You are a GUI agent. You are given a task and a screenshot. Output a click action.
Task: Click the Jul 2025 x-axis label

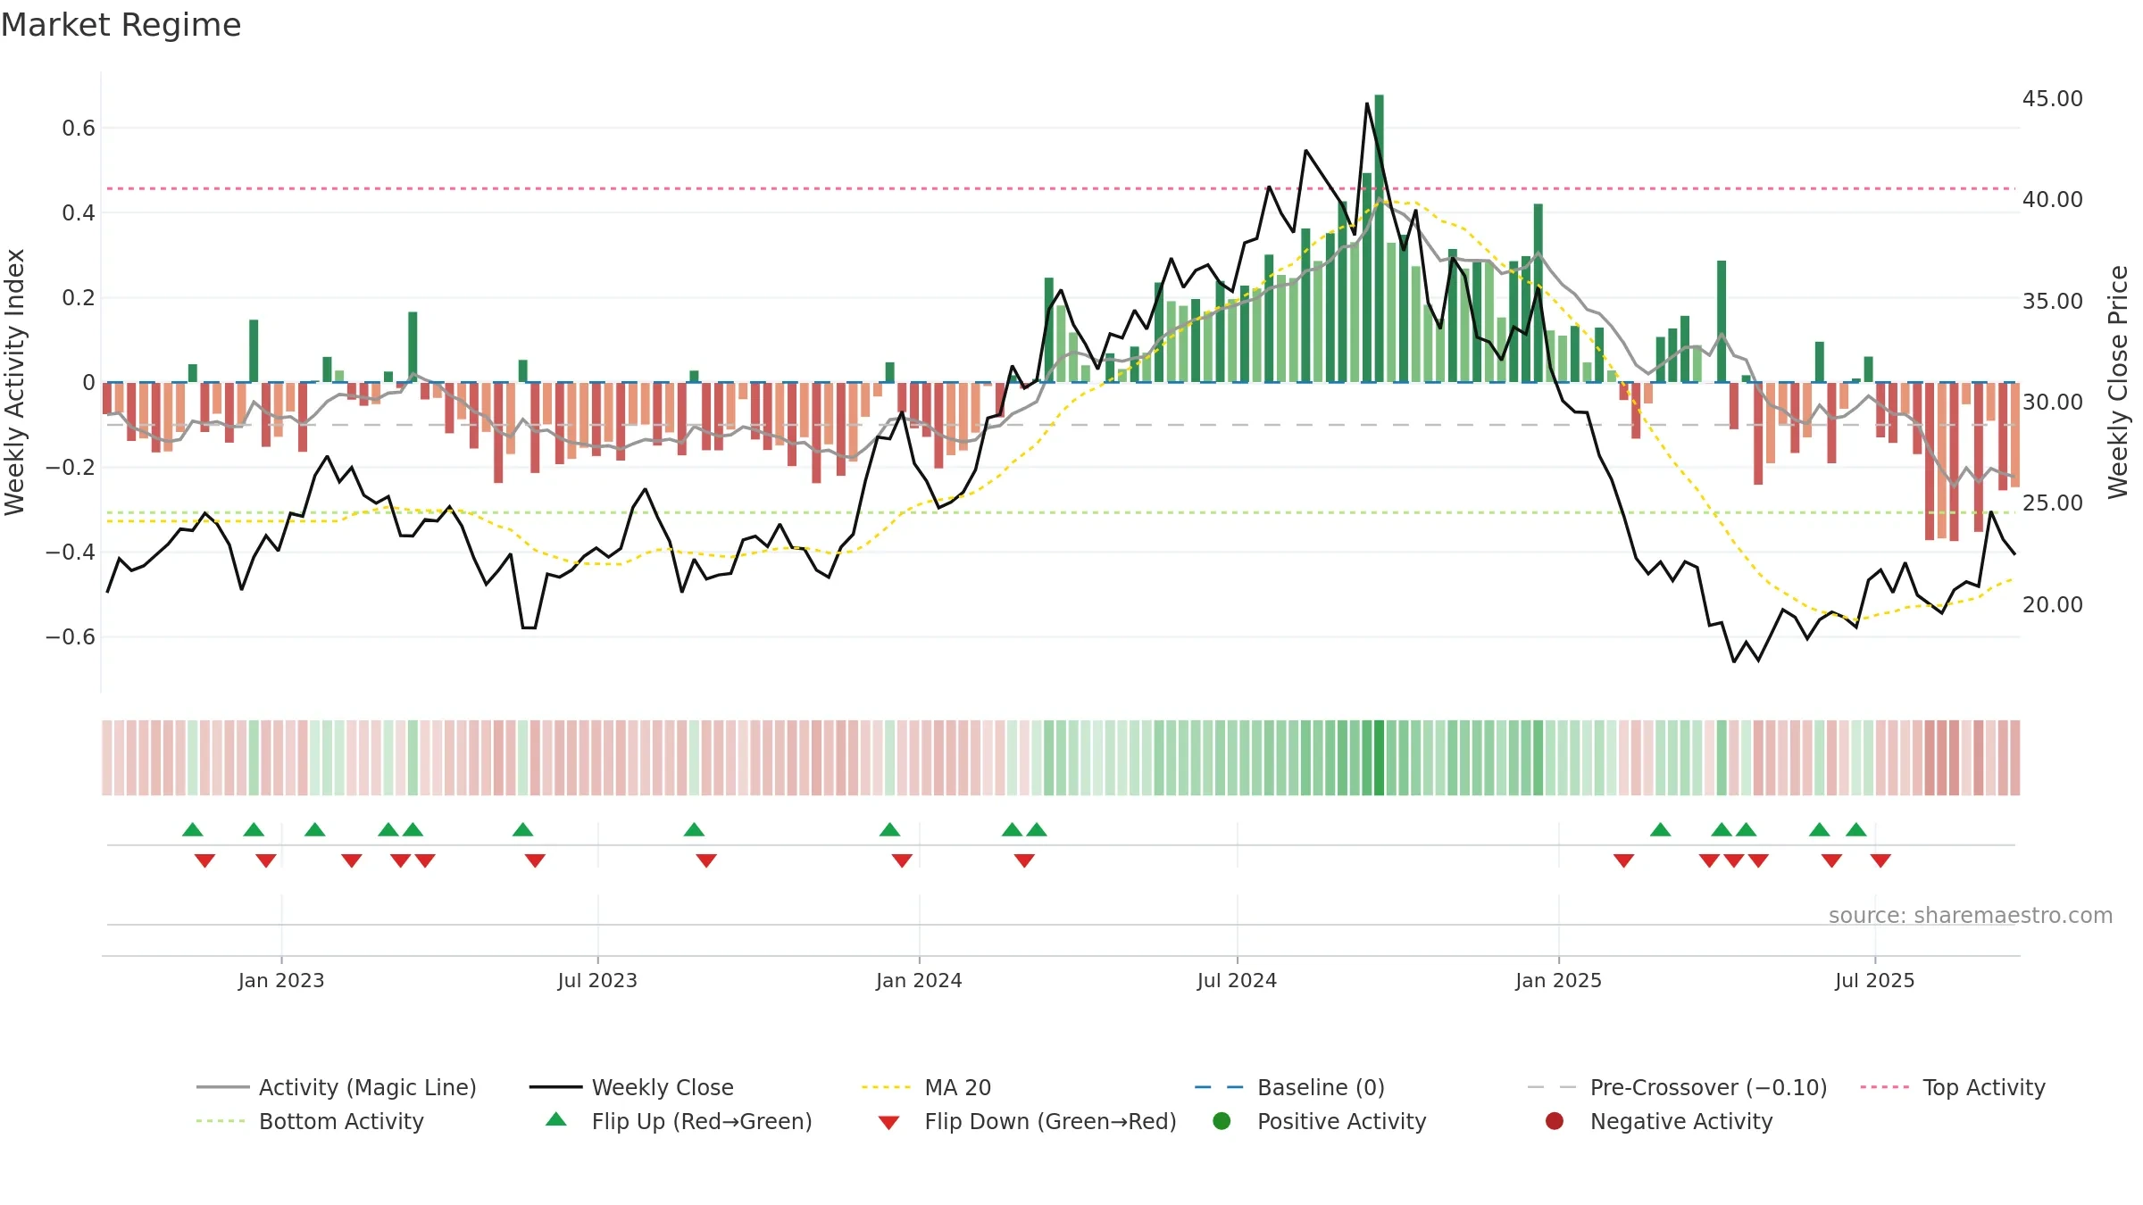(1875, 980)
